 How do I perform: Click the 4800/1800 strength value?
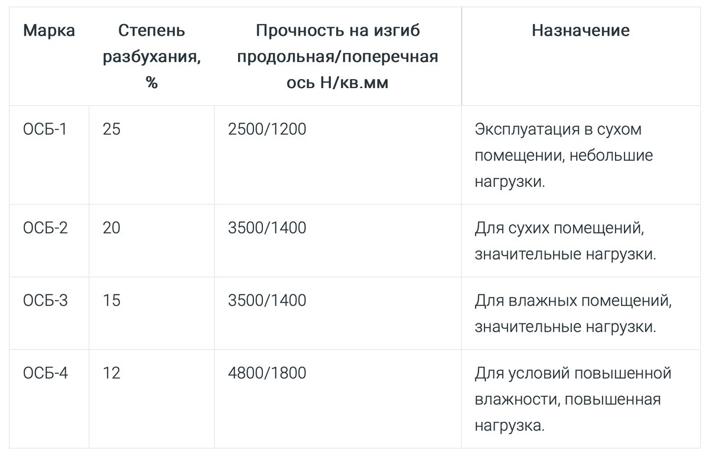[267, 374]
